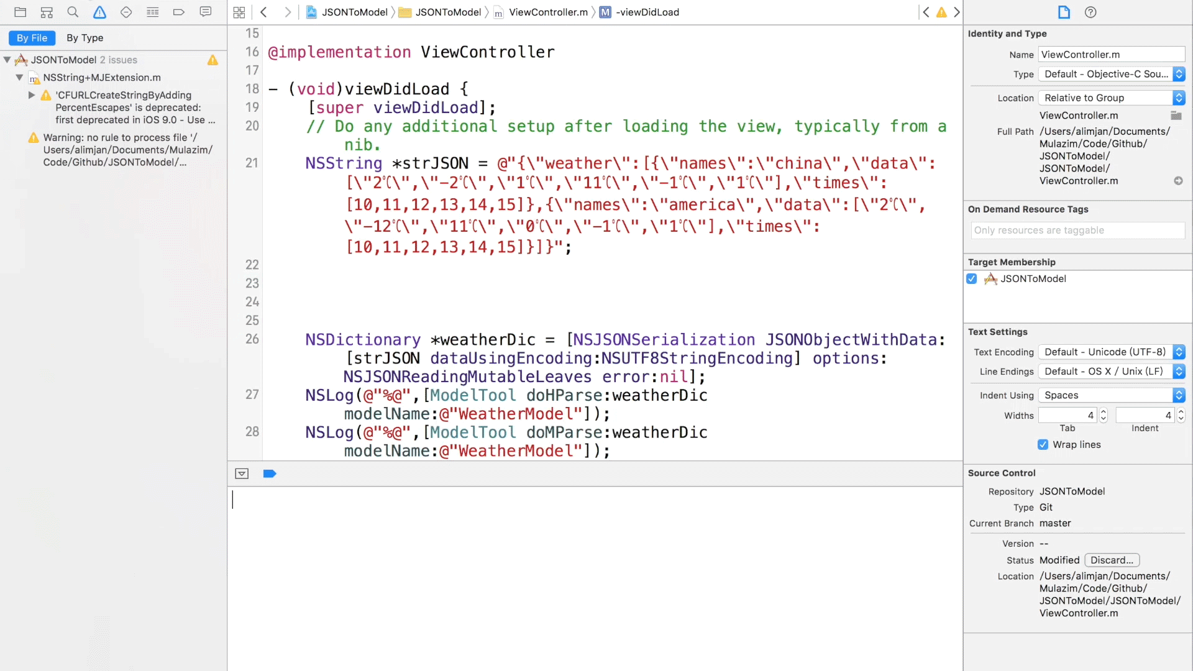Click the file Name text field
The image size is (1193, 671).
coord(1111,55)
